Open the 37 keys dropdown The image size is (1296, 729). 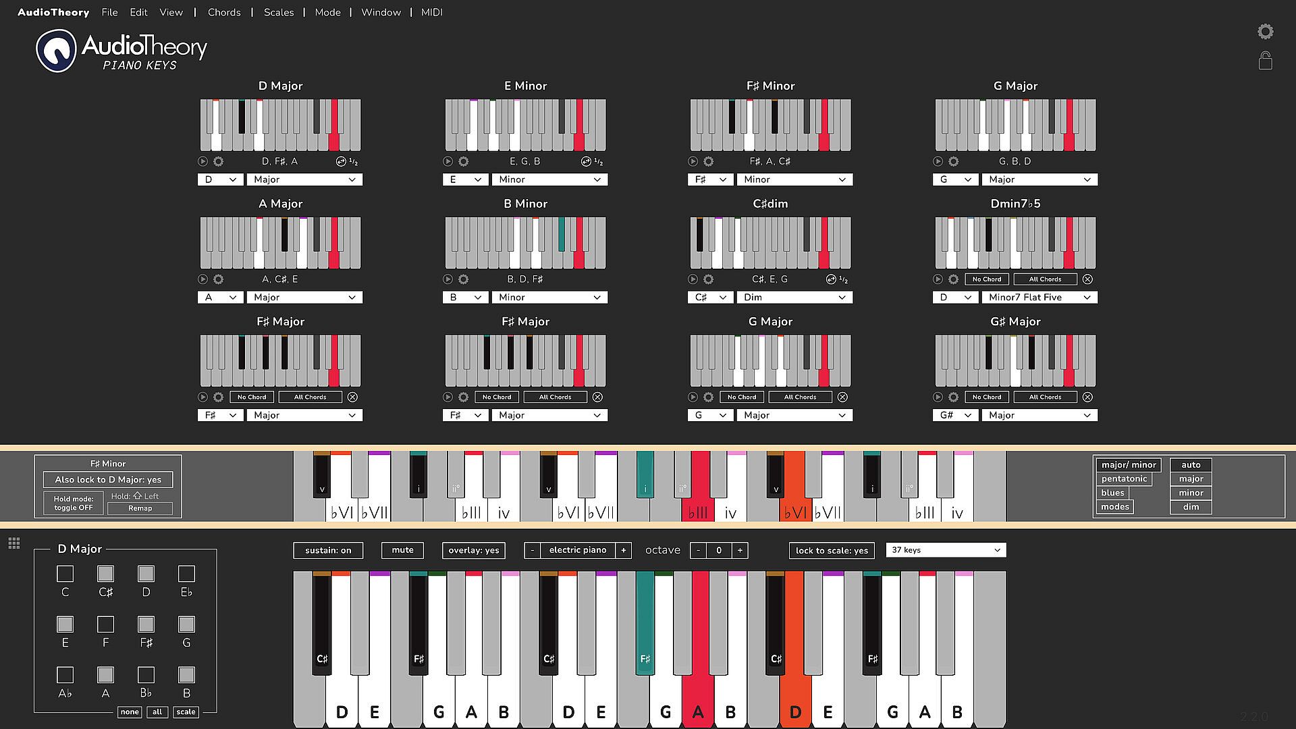(x=945, y=550)
